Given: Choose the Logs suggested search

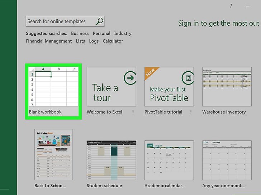Looking at the screenshot, I should coord(94,41).
